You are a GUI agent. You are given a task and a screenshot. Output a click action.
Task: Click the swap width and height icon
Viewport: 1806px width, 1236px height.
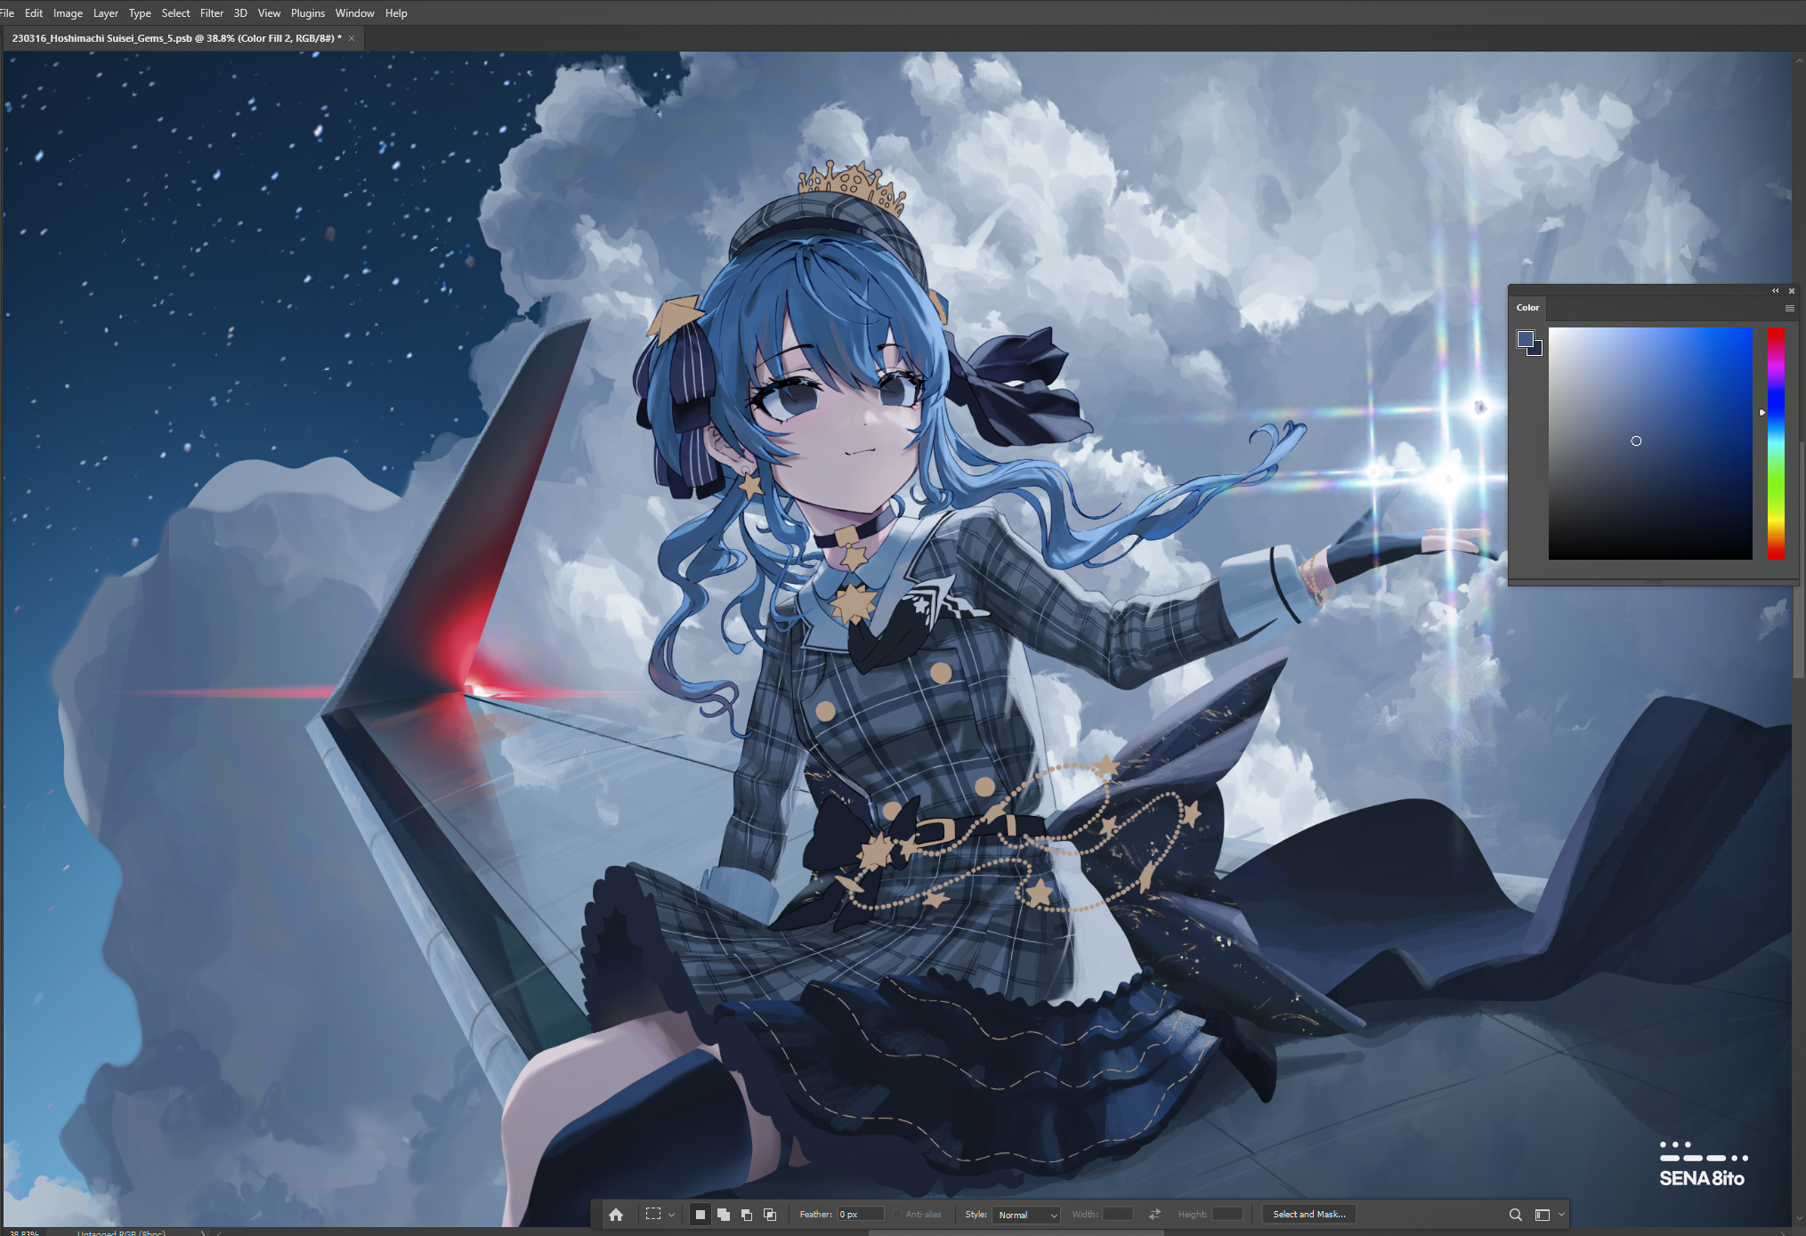click(x=1154, y=1214)
